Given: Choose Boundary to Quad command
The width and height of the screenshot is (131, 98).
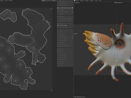Looking at the screenshot, I should click(x=64, y=47).
